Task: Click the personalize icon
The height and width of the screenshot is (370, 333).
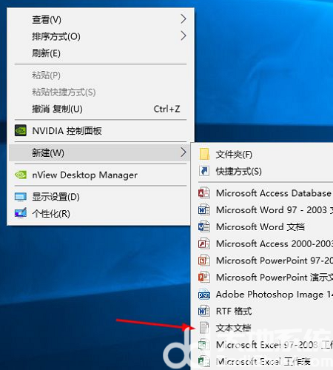Action: [x=21, y=213]
